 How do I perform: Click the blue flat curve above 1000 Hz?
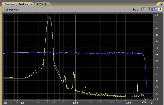[75, 53]
